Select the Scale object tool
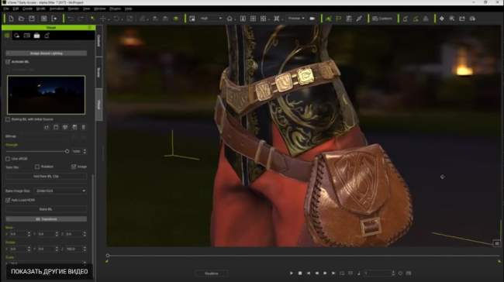This screenshot has height=282, width=504. point(129,19)
